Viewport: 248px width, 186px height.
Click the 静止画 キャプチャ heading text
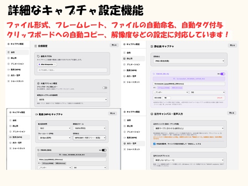pyautogui.click(x=164, y=46)
